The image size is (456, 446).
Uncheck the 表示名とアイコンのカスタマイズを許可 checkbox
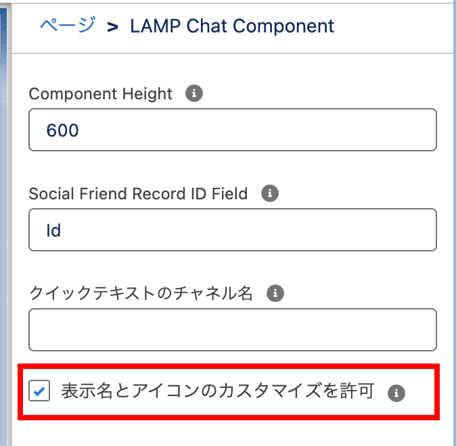tap(40, 391)
